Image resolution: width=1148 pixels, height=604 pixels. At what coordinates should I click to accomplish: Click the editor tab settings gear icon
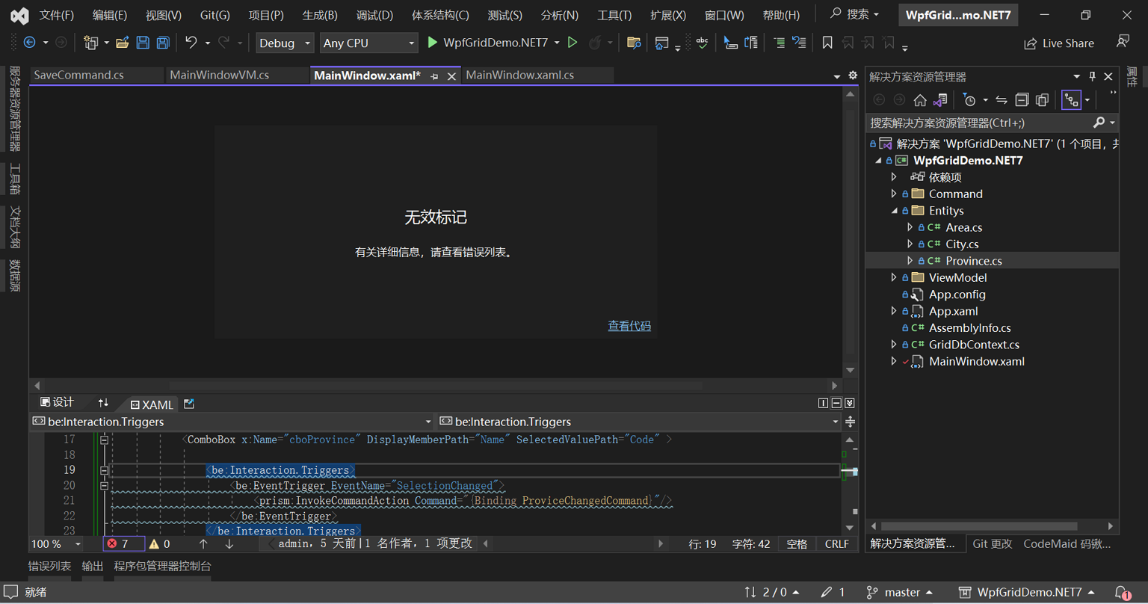tap(853, 75)
